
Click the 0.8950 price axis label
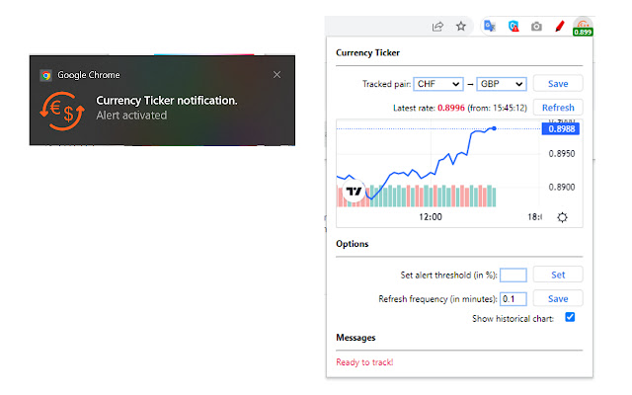click(562, 154)
